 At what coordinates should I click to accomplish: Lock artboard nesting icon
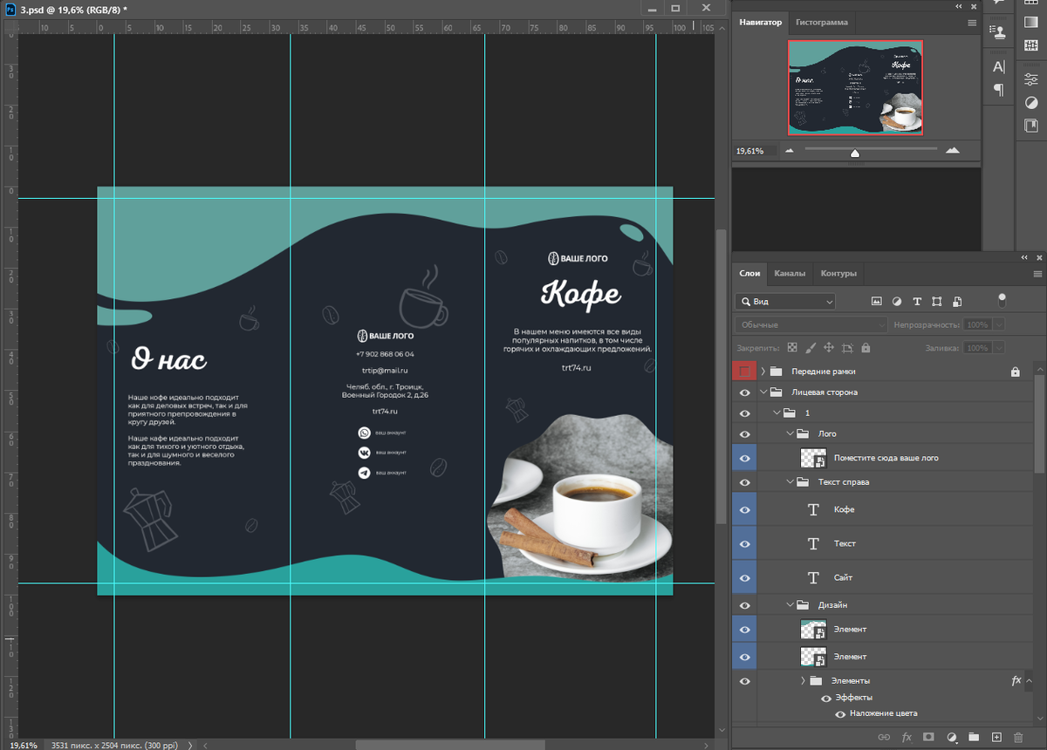point(848,348)
